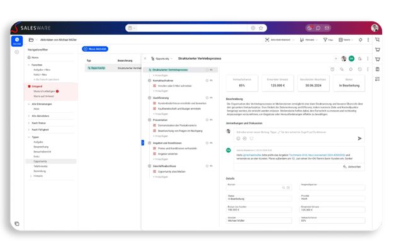396x252 pixels.
Task: Collapse the Favoriten section
Action: (29, 65)
